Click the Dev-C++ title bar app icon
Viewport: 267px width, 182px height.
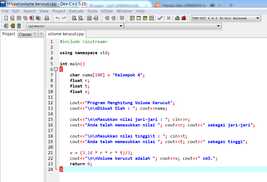click(3, 3)
